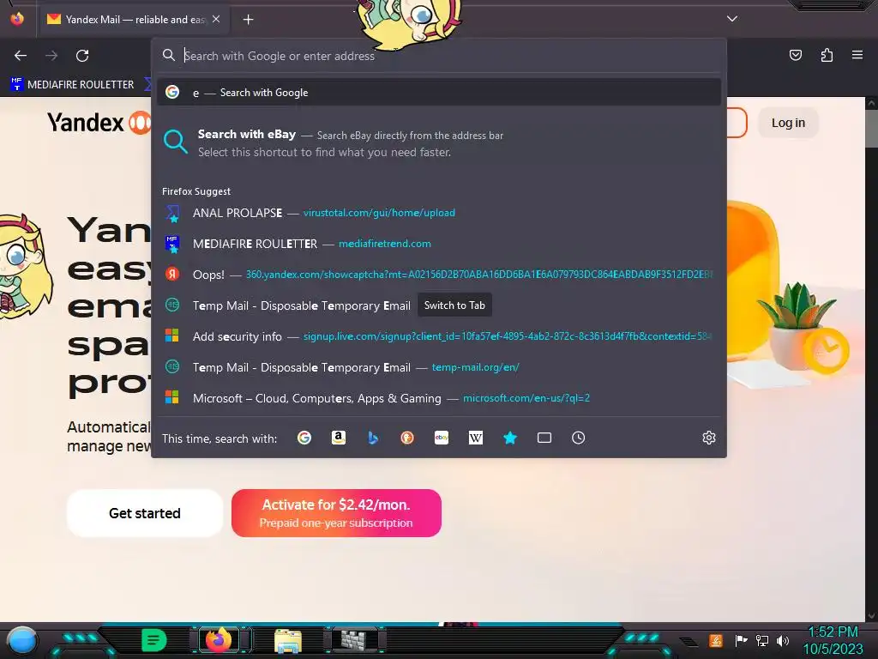Click the volume speaker tray icon

[782, 640]
